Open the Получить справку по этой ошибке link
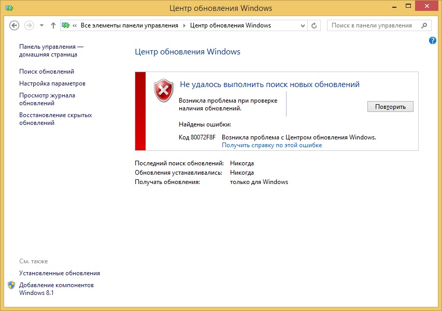The image size is (442, 311). click(x=272, y=145)
